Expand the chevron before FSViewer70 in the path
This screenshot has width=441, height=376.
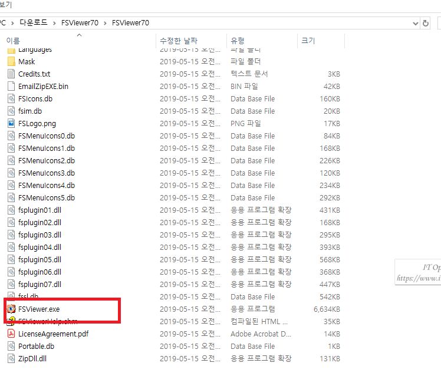[106, 23]
